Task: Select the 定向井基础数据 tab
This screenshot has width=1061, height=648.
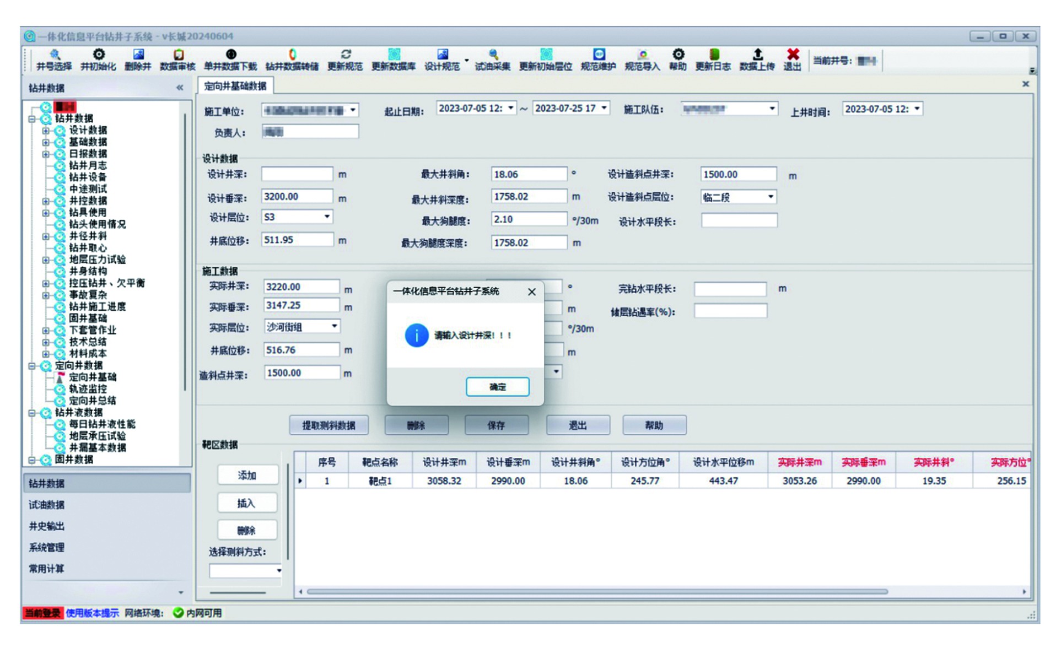Action: 235,86
